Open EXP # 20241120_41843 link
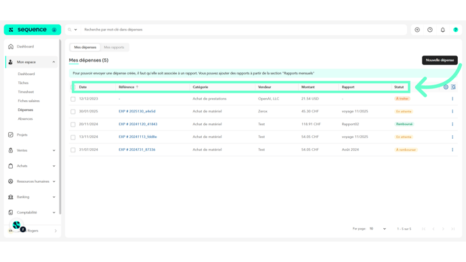This screenshot has height=262, width=466. coord(138,124)
